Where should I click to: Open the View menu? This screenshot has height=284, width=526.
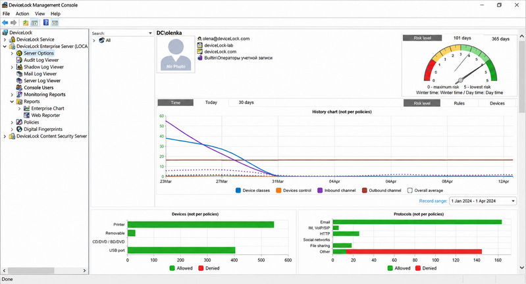click(x=39, y=14)
